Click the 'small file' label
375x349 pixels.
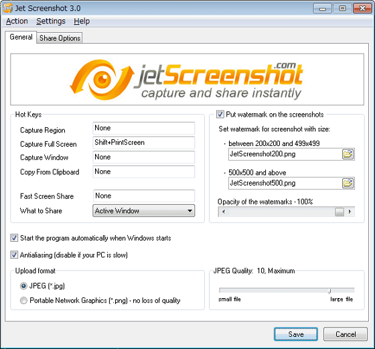coord(229,299)
